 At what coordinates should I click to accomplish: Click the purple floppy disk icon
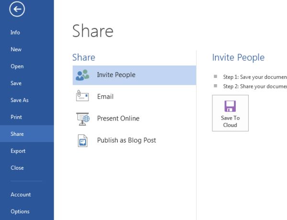coord(230,106)
